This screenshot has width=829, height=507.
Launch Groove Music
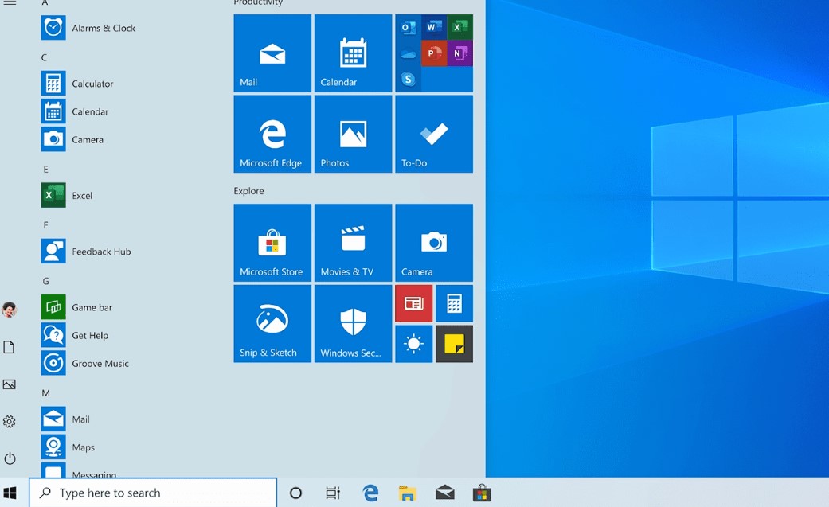pos(85,363)
